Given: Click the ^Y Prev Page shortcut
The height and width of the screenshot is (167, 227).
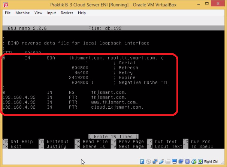Looking at the screenshot, I should pos(127,142).
